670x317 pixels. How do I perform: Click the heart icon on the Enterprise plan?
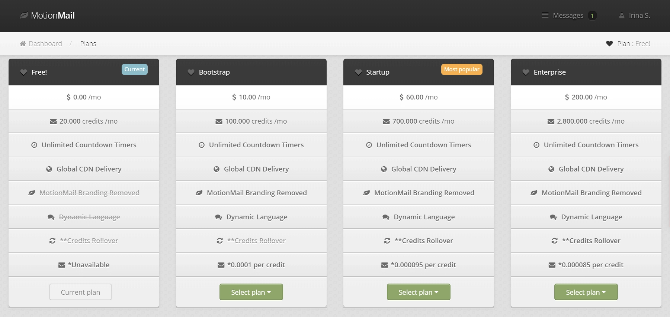tap(525, 72)
